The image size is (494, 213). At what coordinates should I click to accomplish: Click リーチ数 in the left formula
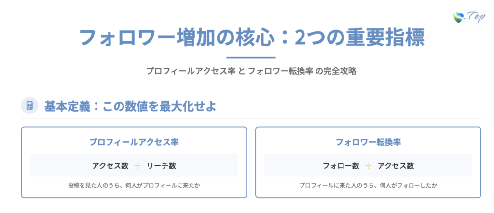(162, 166)
